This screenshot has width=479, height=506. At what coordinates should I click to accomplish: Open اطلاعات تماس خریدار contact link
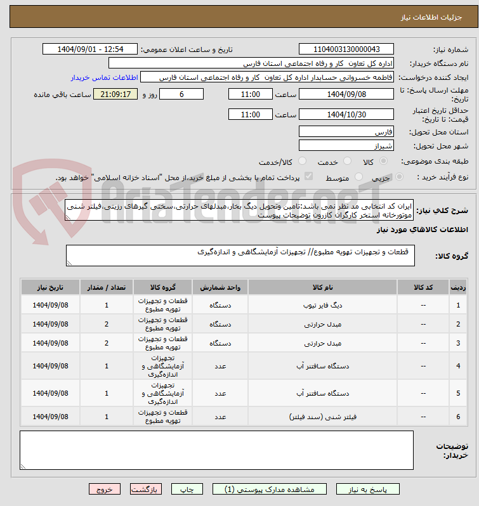pos(104,77)
